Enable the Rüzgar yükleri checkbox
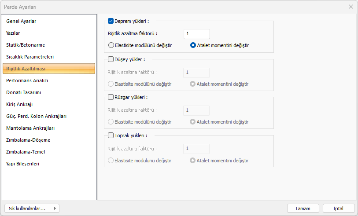 [111, 97]
